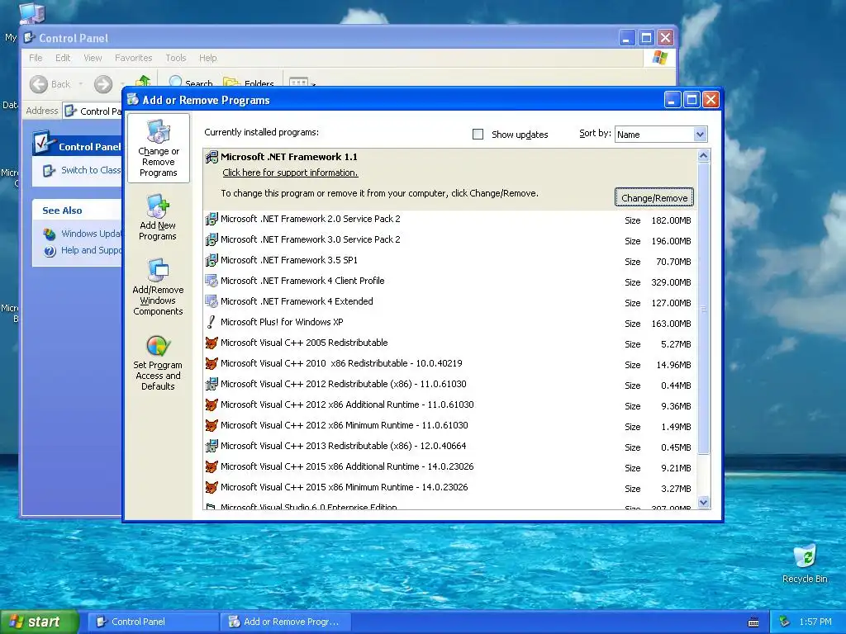846x634 pixels.
Task: Close the Add or Remove Programs window
Action: coord(711,100)
